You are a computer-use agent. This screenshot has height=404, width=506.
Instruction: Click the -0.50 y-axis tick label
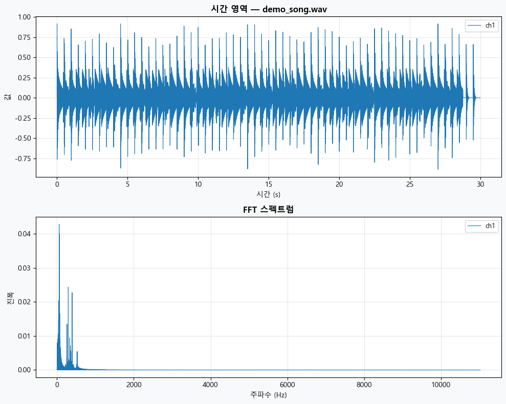[x=23, y=139]
